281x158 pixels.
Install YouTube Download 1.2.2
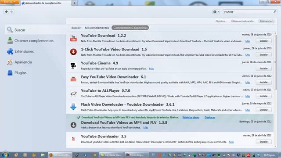coord(263,41)
